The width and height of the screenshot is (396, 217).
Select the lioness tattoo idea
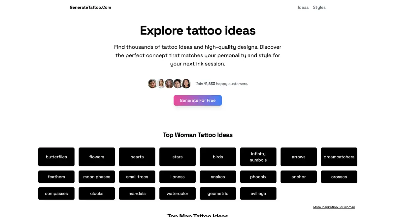pos(177,176)
